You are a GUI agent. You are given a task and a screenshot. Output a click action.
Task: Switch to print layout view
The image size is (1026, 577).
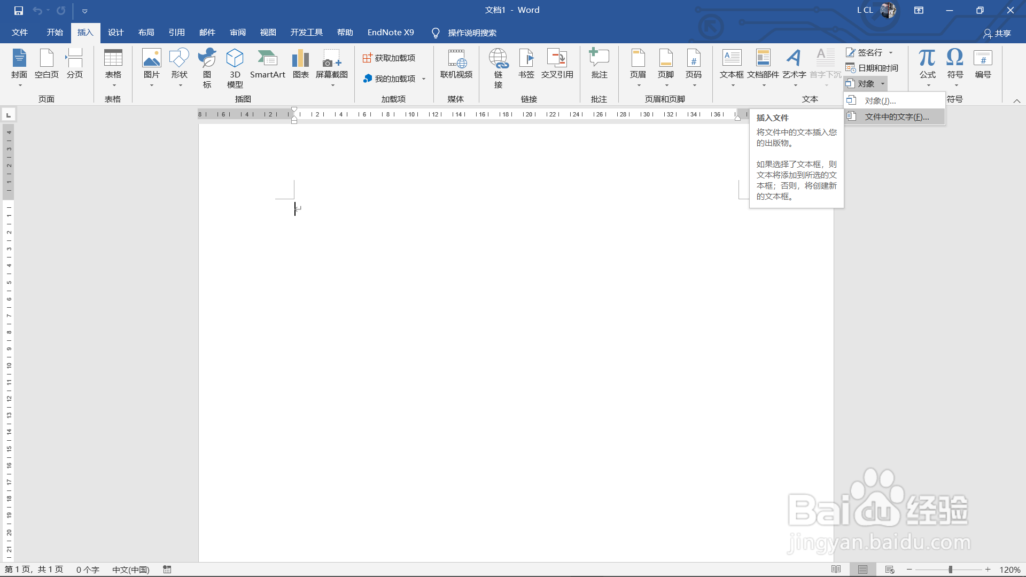[862, 570]
